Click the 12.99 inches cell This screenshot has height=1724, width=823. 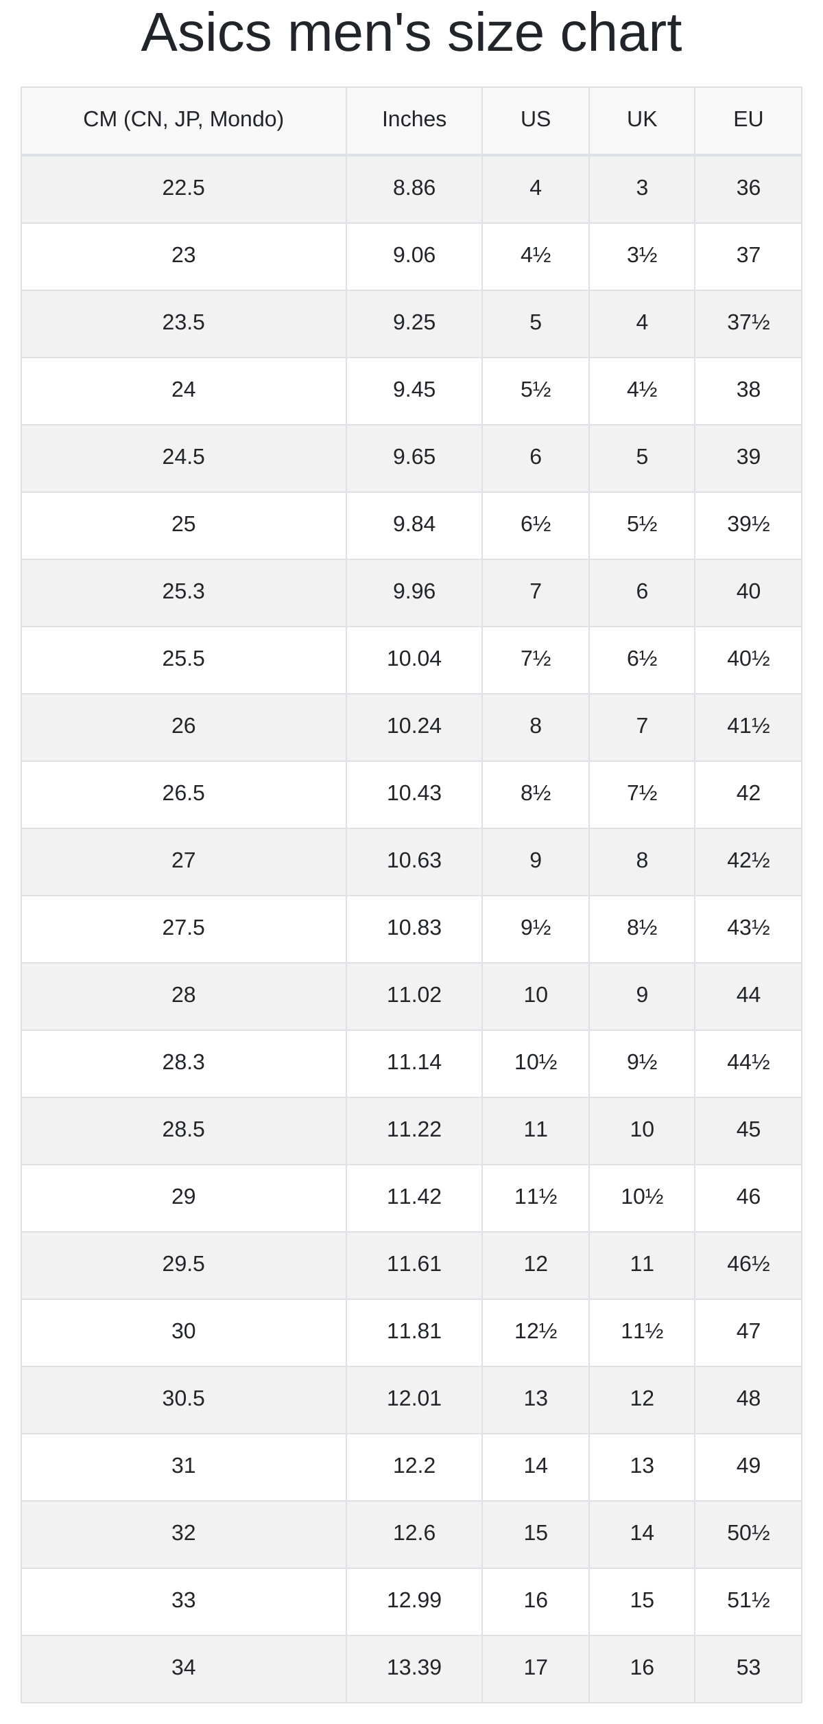click(414, 1601)
